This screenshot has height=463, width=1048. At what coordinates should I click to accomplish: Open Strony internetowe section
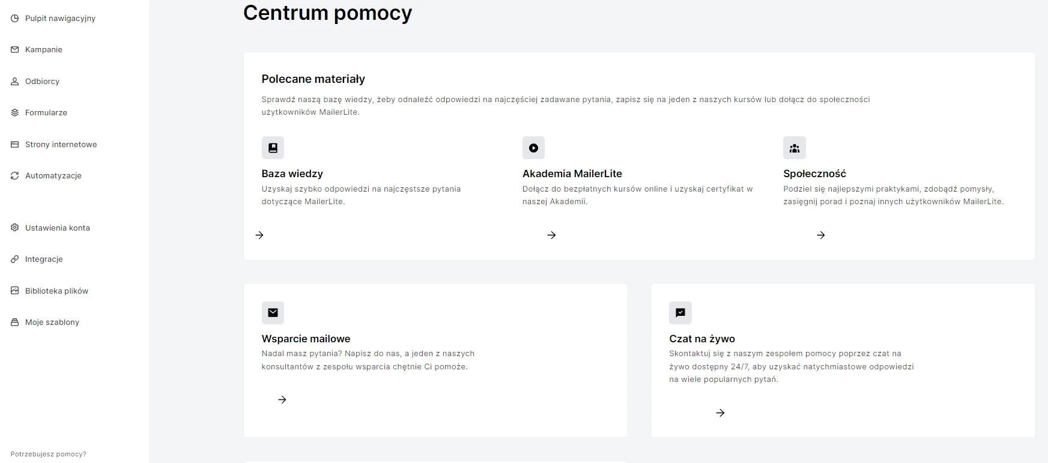tap(61, 145)
